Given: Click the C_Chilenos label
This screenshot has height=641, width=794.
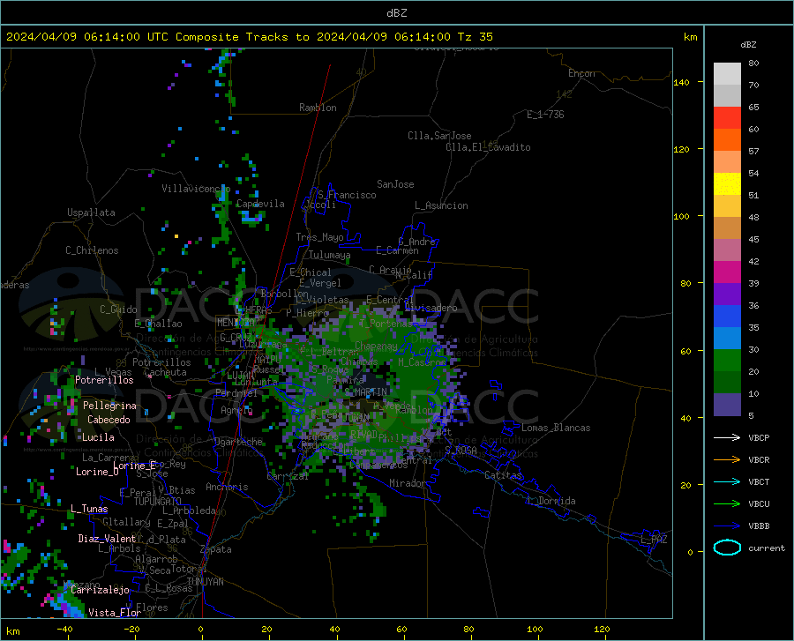Looking at the screenshot, I should (92, 250).
